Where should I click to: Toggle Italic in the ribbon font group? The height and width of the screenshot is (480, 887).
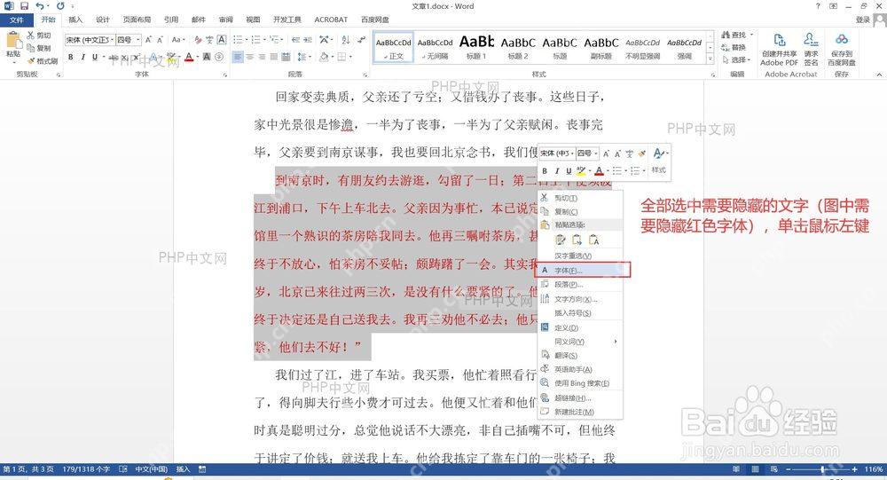(x=82, y=57)
